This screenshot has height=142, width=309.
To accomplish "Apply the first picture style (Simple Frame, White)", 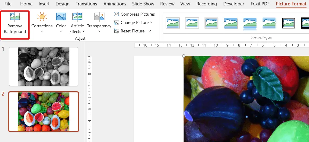I will pos(173,23).
